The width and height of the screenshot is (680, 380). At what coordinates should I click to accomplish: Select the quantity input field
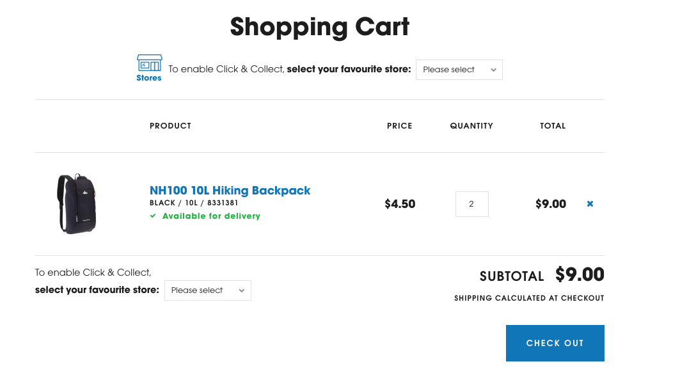[x=471, y=203]
